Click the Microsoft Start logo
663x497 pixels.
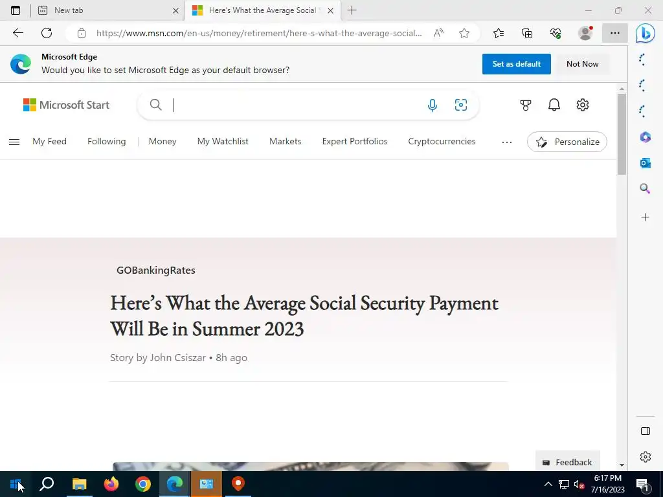pyautogui.click(x=67, y=105)
